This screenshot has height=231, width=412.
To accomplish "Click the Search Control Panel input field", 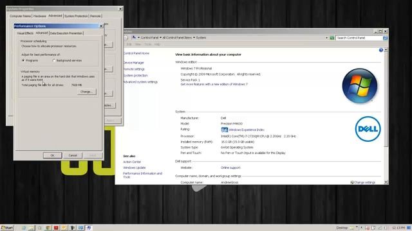I will pos(359,38).
